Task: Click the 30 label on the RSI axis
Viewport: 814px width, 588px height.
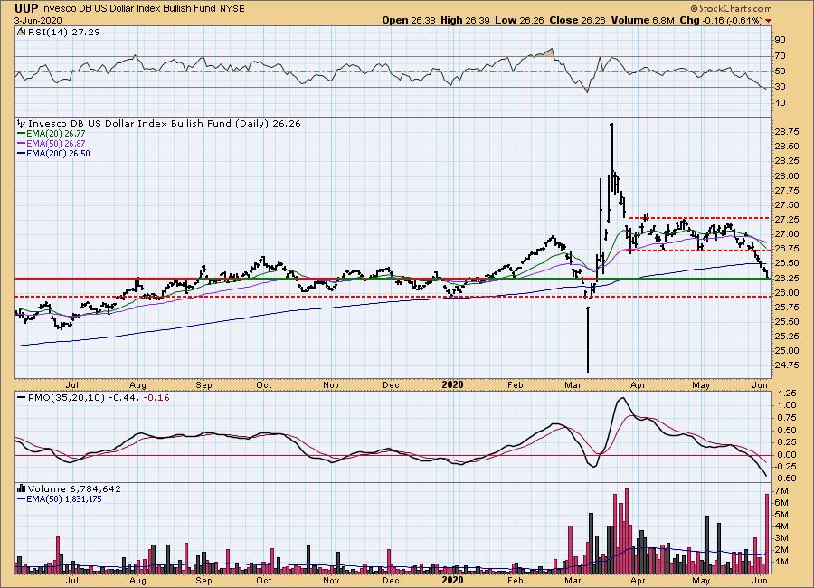Action: pos(780,87)
